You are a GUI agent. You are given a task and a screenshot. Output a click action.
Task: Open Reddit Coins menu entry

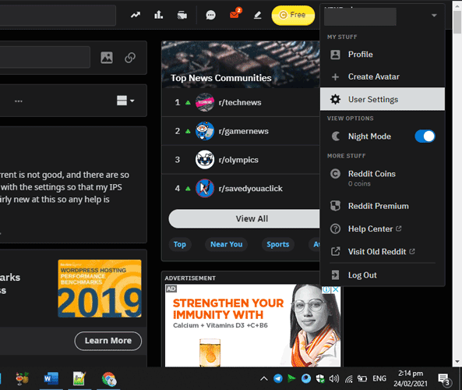coord(383,178)
